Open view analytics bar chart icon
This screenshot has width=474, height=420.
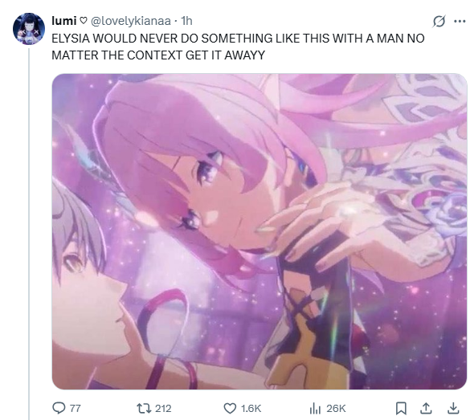pos(315,409)
